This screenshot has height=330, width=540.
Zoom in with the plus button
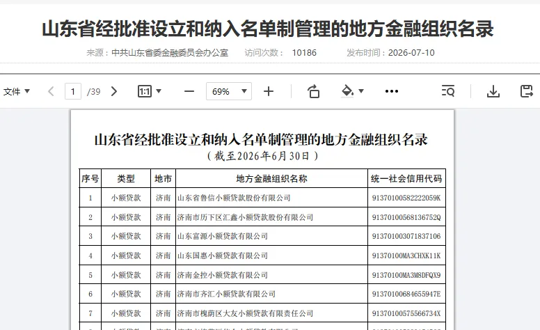[x=269, y=92]
